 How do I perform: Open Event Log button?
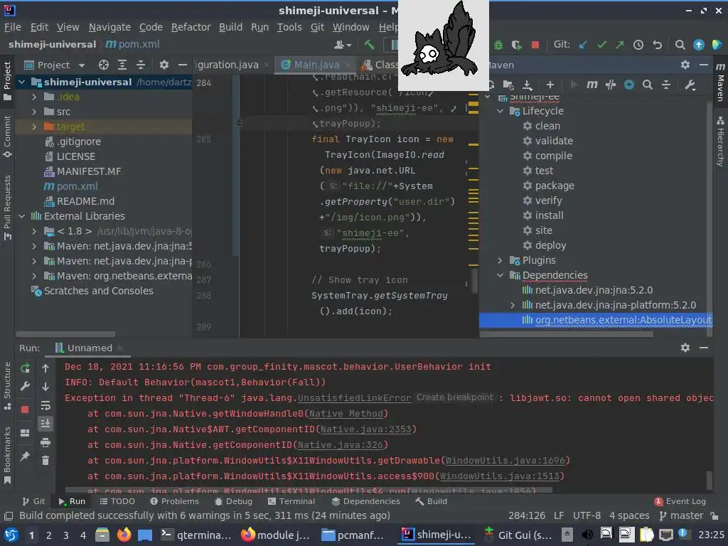click(680, 501)
